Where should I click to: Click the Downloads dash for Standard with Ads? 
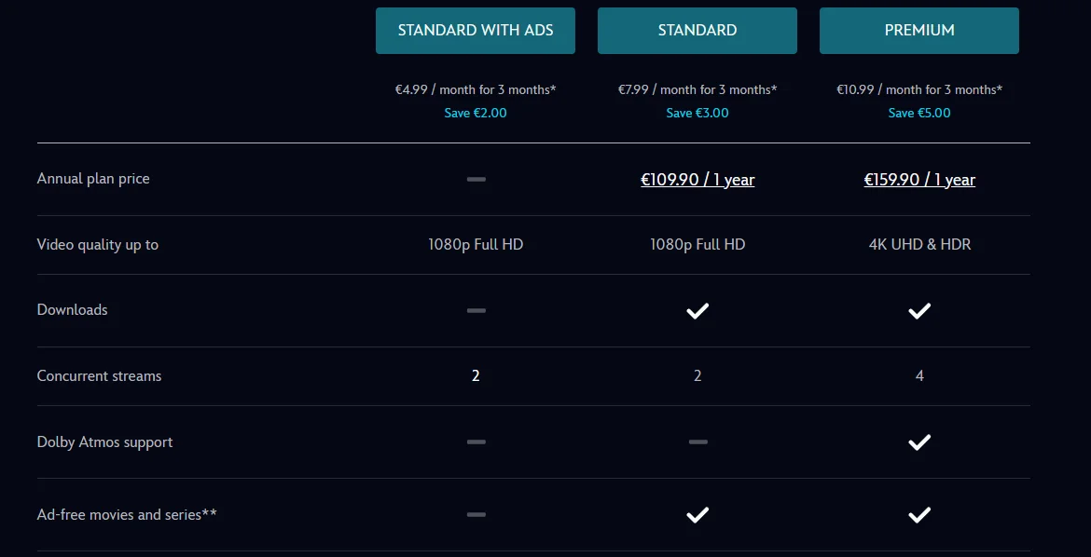pos(476,311)
